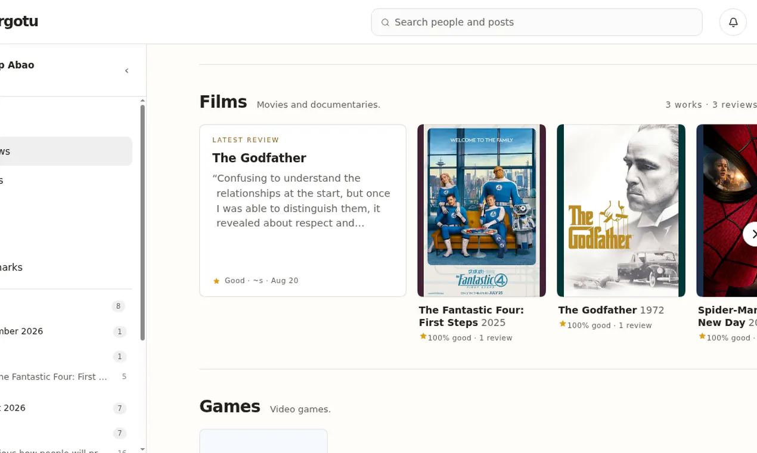757x453 pixels.
Task: Click the Films section heading
Action: coord(223,102)
